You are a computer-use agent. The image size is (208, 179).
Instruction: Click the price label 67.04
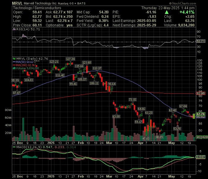point(183,106)
